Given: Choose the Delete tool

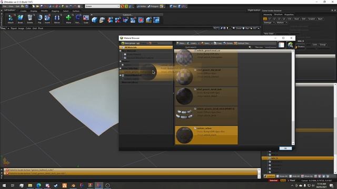Looking at the screenshot, I should (x=30, y=19).
